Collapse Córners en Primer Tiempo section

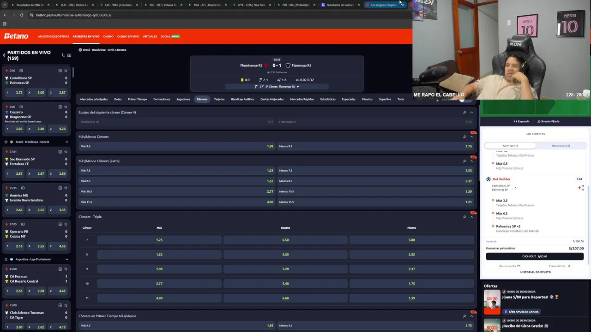tap(471, 316)
